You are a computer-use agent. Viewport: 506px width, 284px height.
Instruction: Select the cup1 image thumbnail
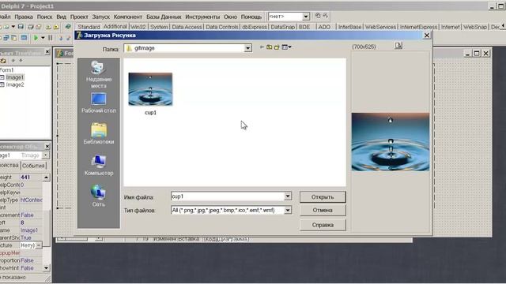[x=150, y=89]
